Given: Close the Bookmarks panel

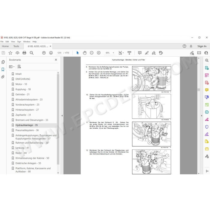Looking at the screenshot, I should (56, 60).
